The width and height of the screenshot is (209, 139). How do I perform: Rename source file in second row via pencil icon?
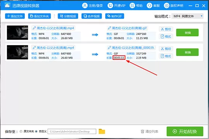click(x=34, y=47)
